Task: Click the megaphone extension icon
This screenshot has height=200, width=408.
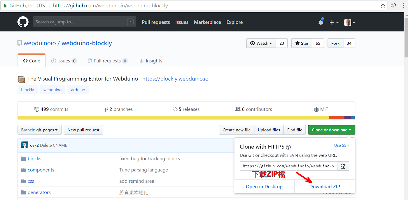Action: coord(393,6)
